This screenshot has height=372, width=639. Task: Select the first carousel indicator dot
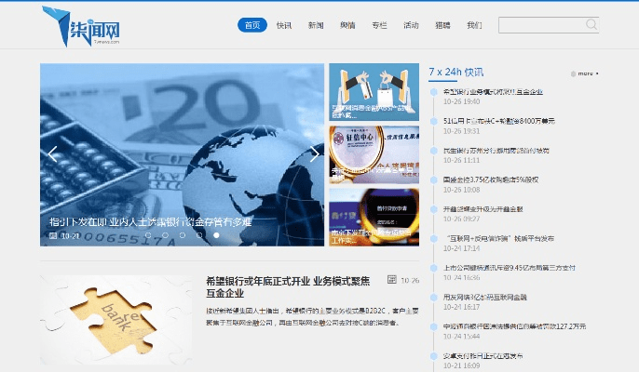(x=148, y=235)
